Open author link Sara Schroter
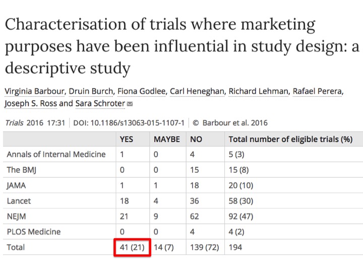363x272 pixels. 100,103
